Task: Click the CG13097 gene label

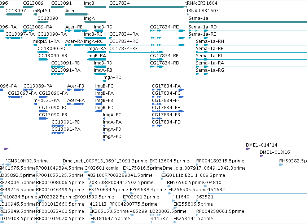Action: (x=16, y=11)
